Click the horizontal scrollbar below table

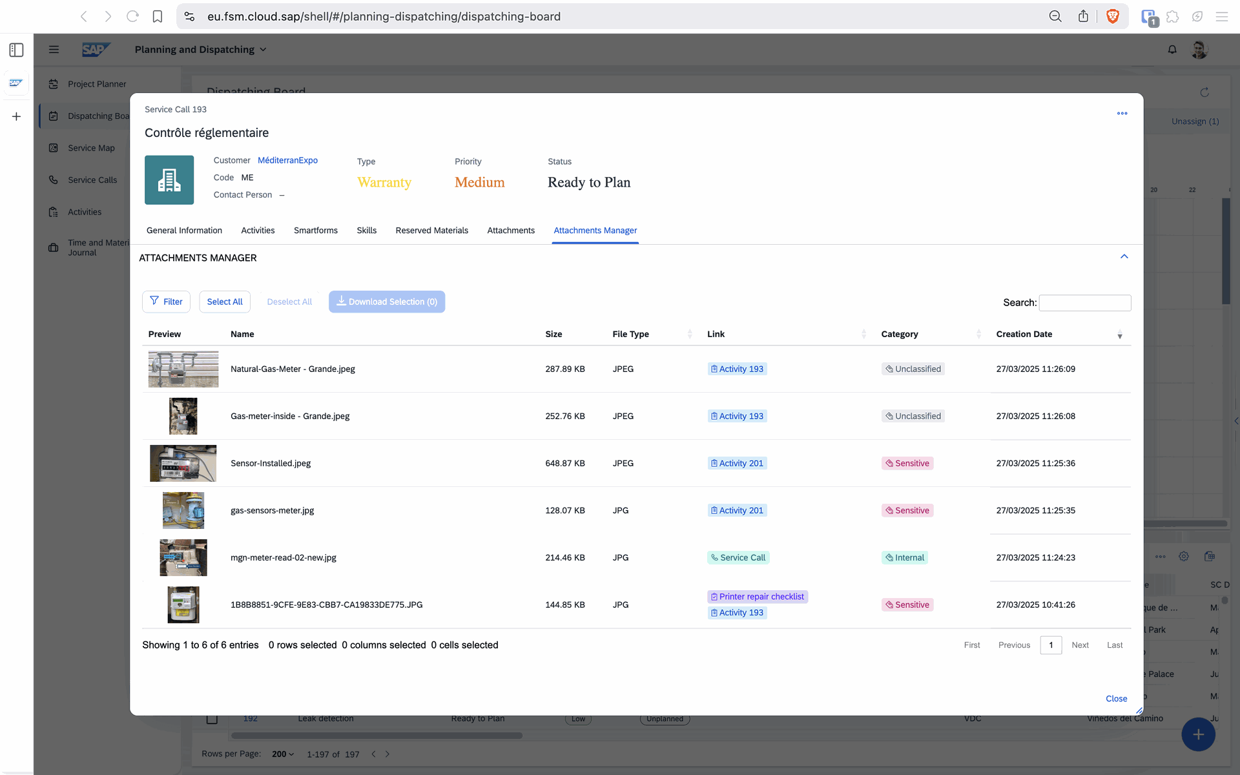pos(377,736)
